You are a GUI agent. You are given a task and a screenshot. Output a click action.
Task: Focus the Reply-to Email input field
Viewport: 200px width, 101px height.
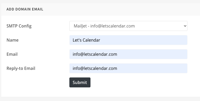(128, 68)
